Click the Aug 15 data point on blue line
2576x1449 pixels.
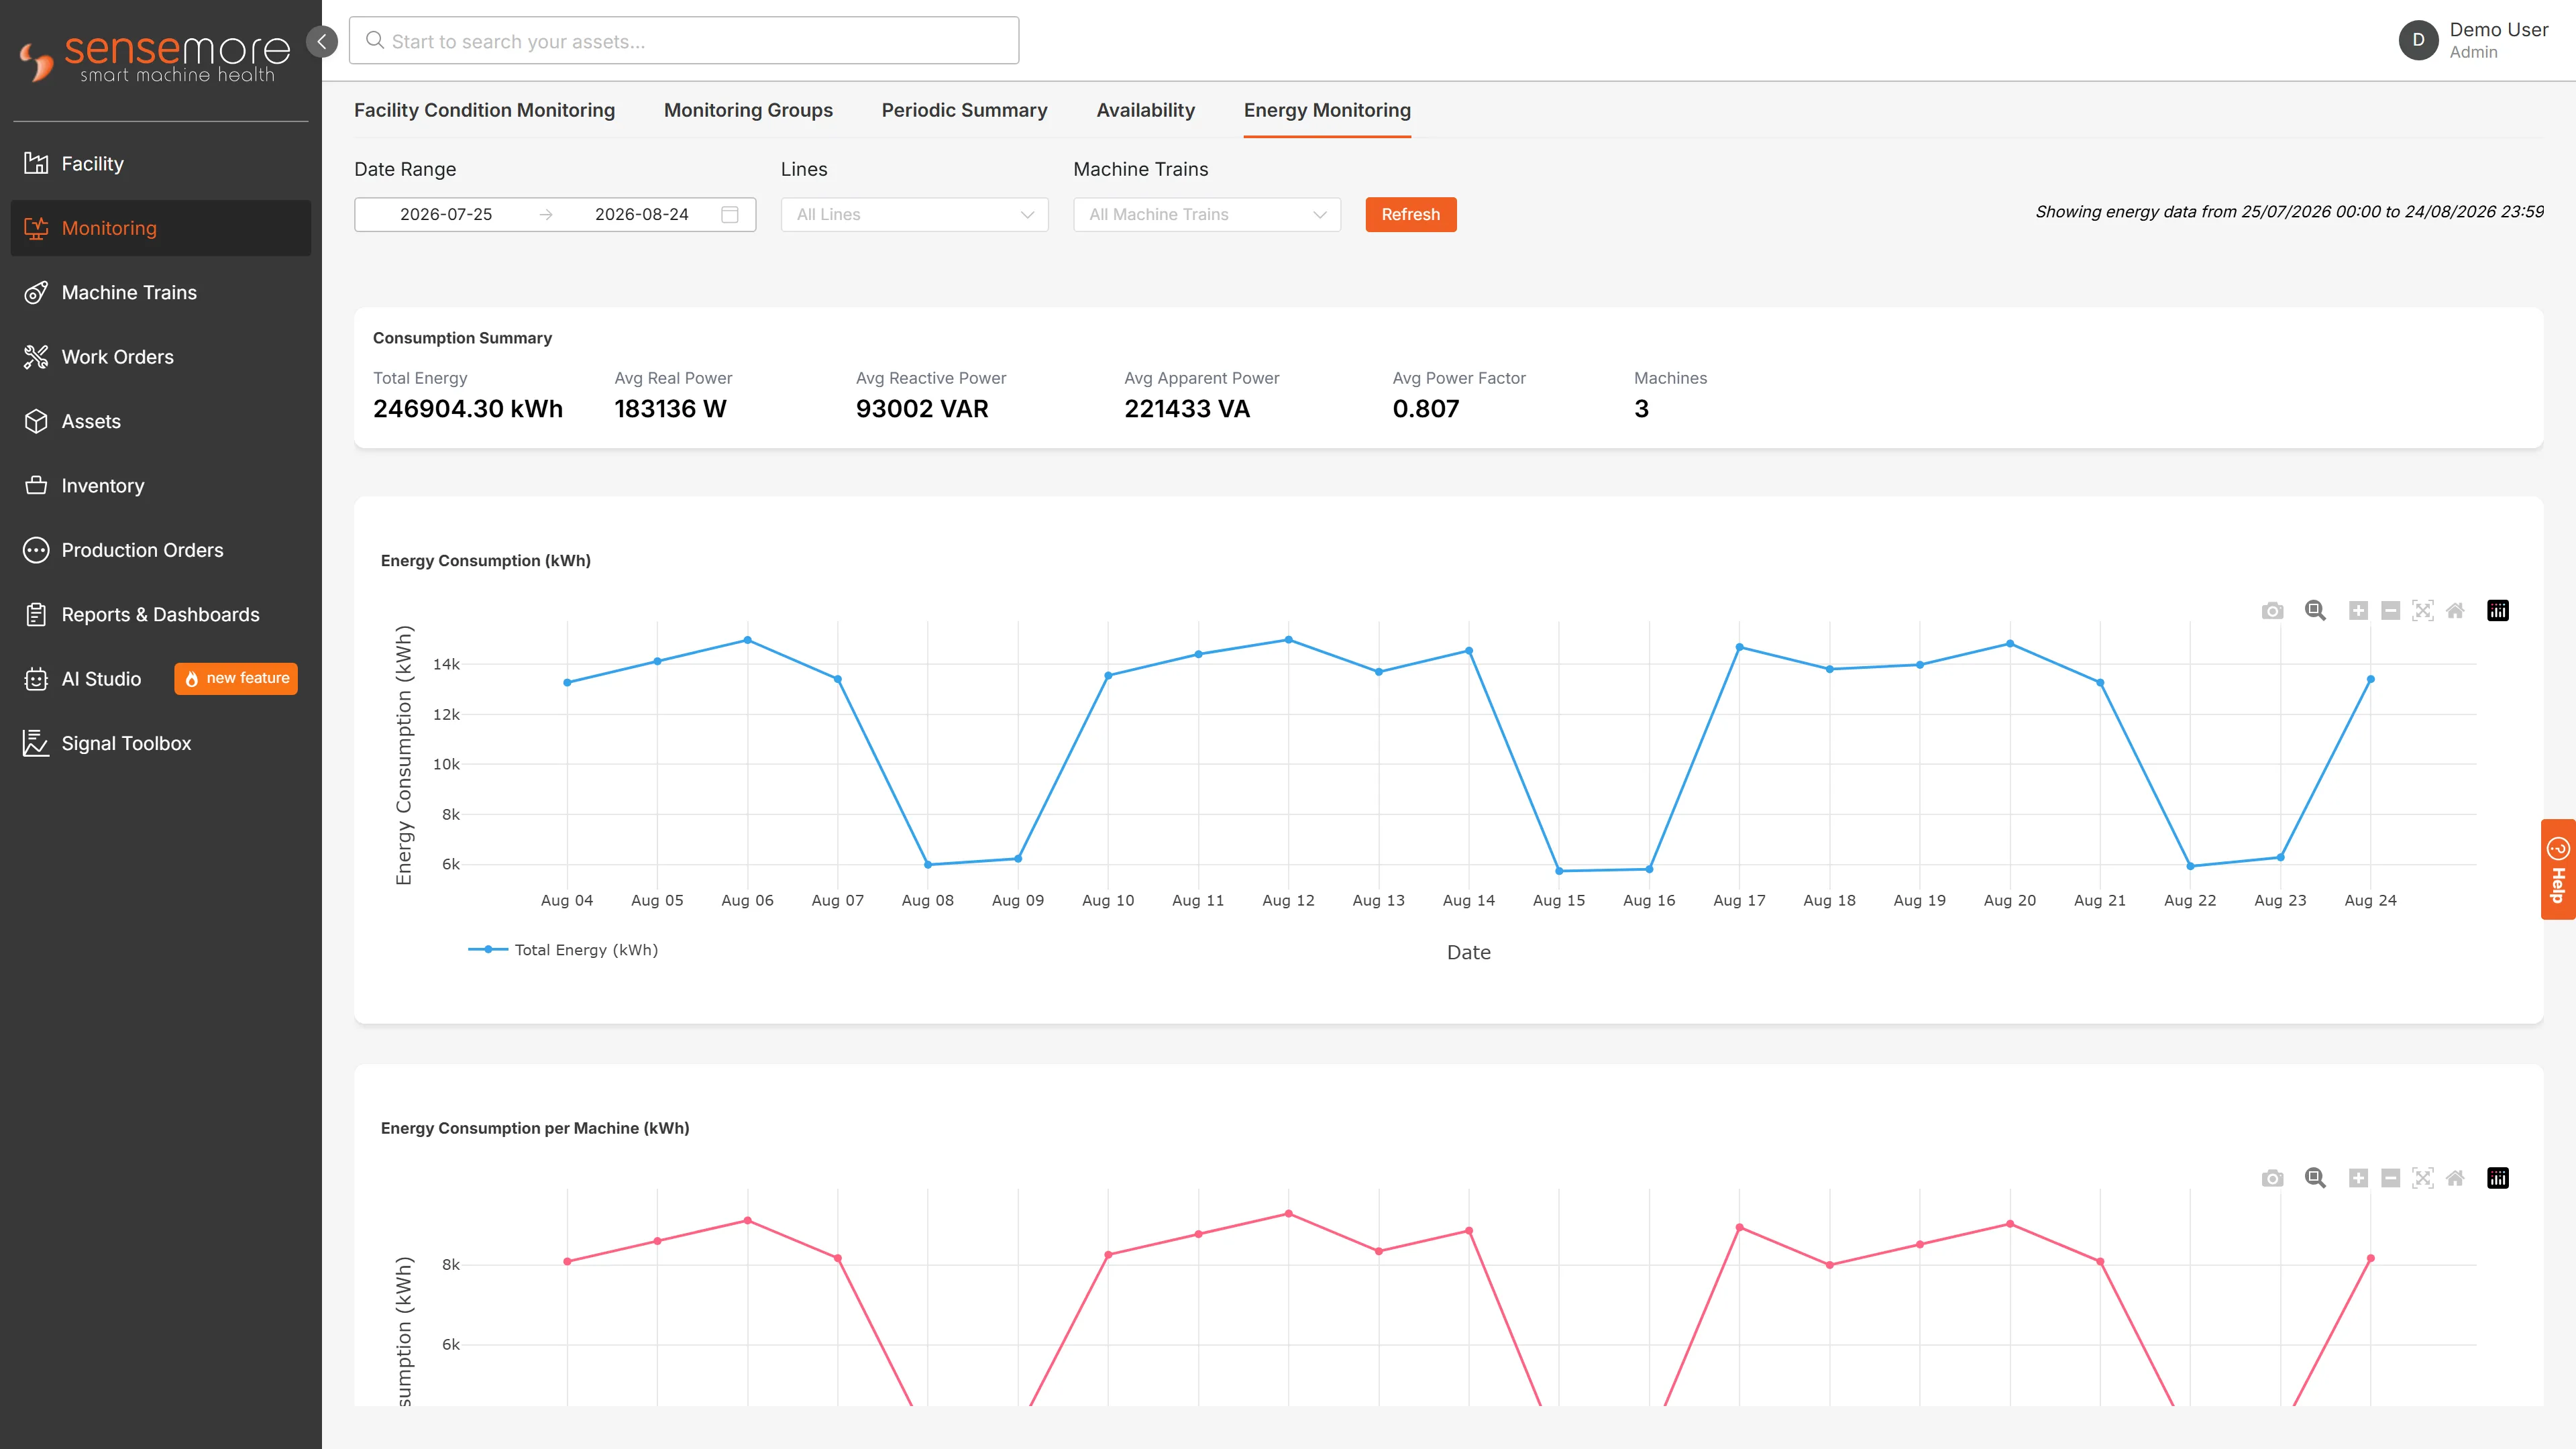point(1559,871)
